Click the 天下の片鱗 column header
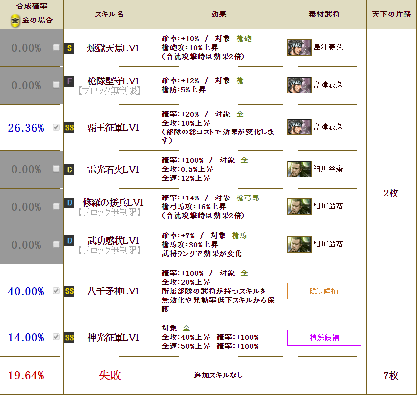Screen dimensions: 417x396 pos(392,14)
